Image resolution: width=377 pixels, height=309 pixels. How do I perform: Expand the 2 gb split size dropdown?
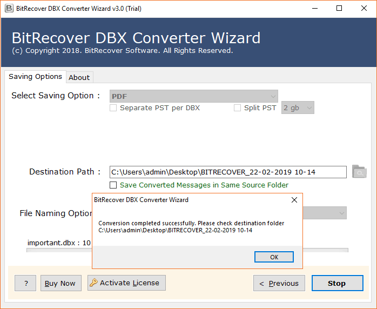click(298, 108)
